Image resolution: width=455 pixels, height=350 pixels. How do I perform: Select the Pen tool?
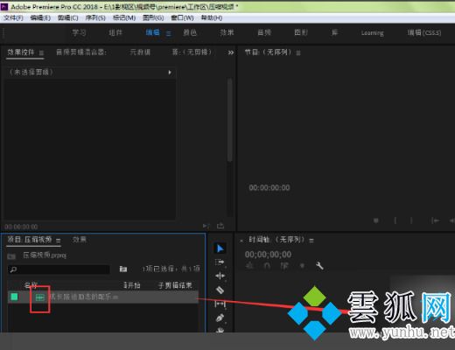[220, 318]
